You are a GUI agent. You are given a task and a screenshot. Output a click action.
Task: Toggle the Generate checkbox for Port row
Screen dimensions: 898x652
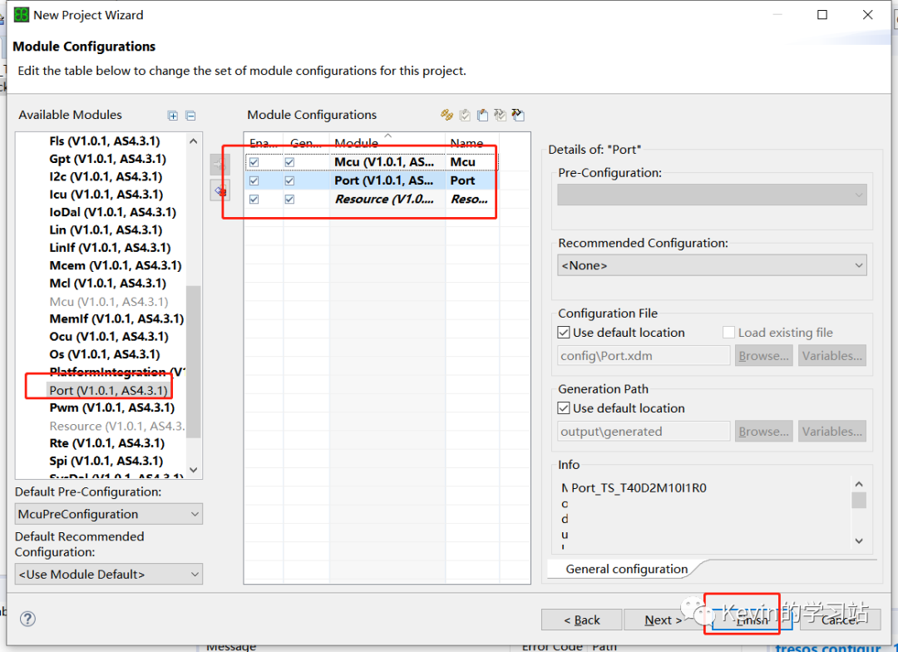tap(290, 180)
